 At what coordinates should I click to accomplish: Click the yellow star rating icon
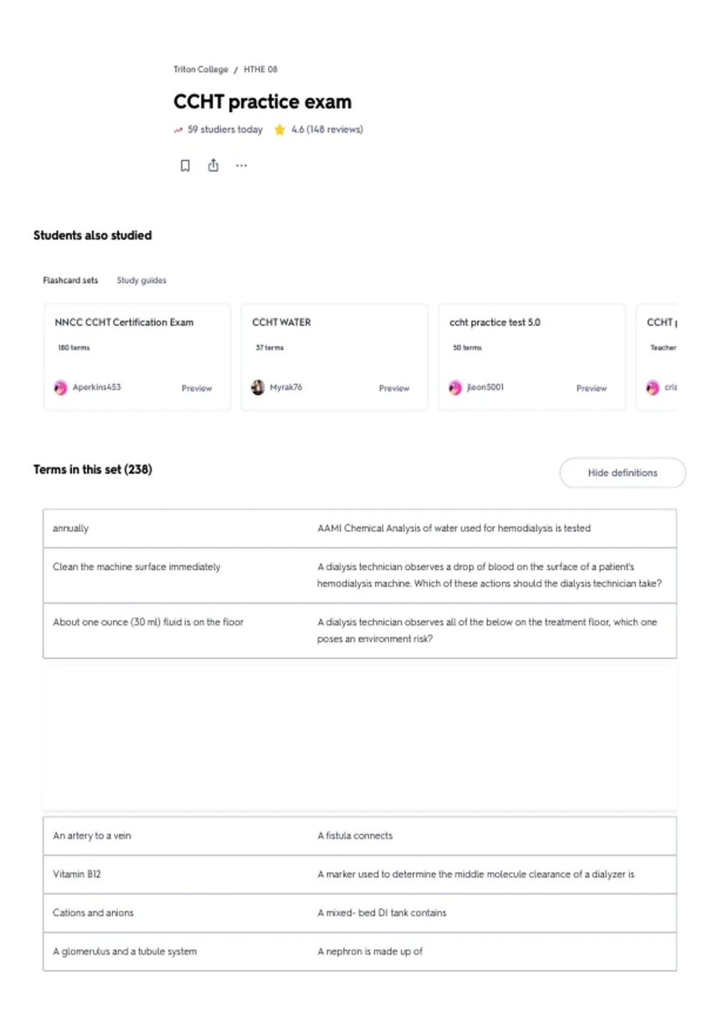coord(279,129)
